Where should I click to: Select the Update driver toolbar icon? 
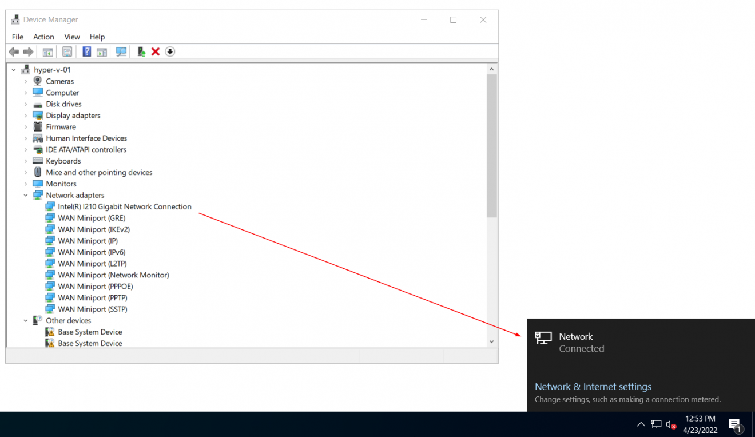click(141, 51)
